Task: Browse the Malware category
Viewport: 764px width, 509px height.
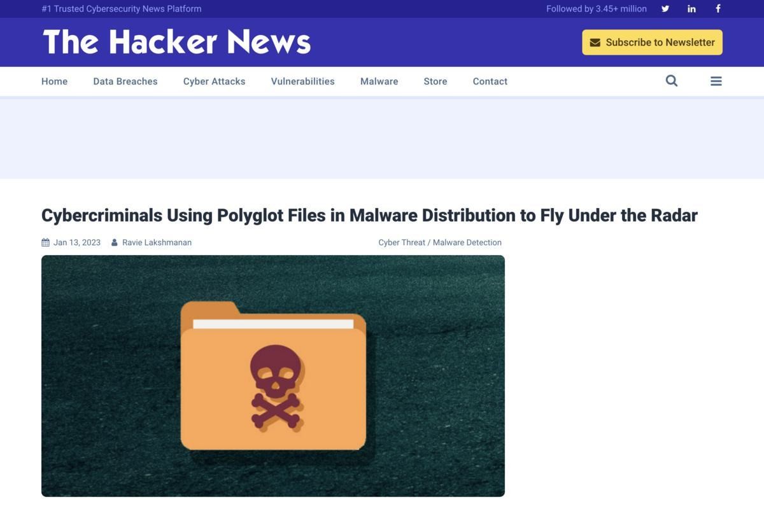Action: [379, 81]
